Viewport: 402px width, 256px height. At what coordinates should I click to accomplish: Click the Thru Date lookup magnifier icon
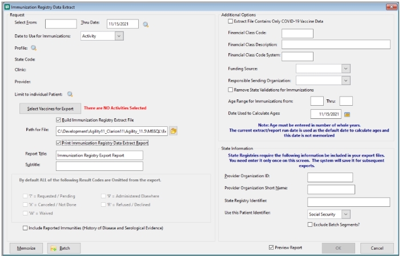click(x=146, y=25)
